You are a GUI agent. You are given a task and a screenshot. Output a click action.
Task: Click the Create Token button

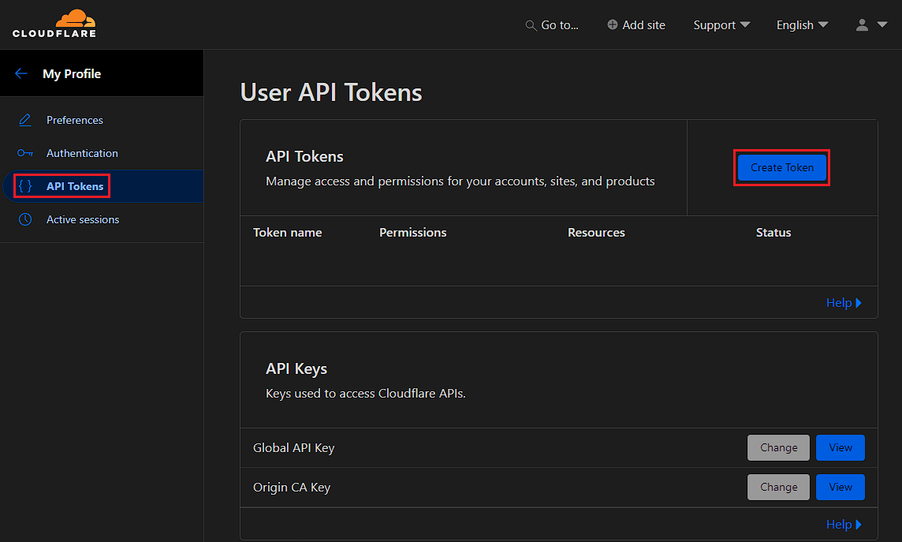pos(782,167)
